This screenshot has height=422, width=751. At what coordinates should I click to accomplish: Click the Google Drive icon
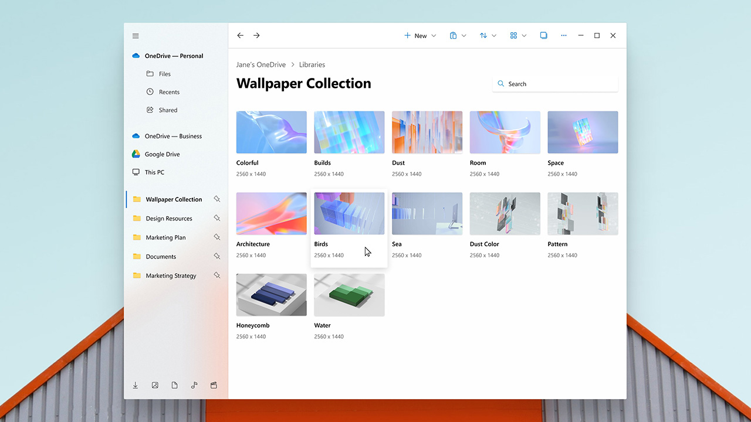click(136, 154)
